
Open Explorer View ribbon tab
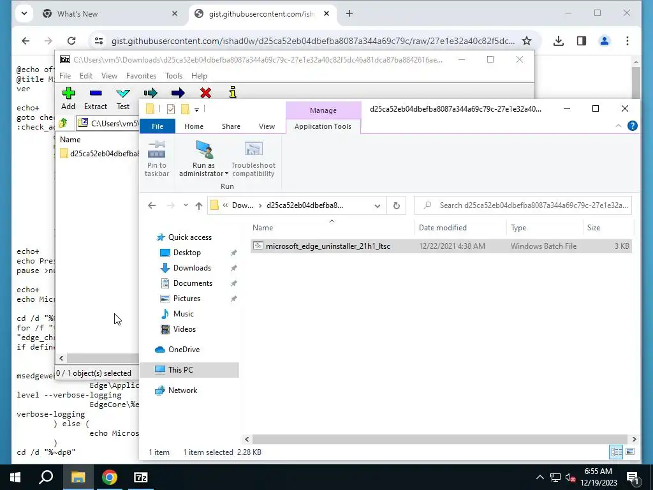pyautogui.click(x=267, y=126)
